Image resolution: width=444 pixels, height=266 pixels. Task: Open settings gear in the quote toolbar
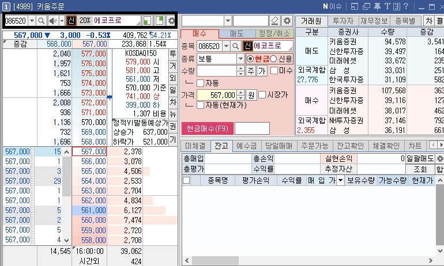pyautogui.click(x=171, y=21)
